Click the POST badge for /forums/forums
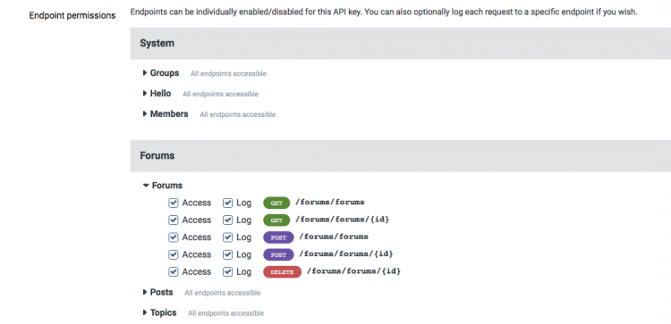Image resolution: width=671 pixels, height=324 pixels. pos(278,237)
